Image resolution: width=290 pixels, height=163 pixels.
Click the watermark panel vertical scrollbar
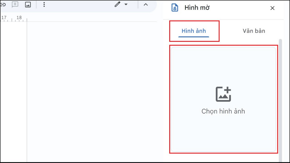280,91
